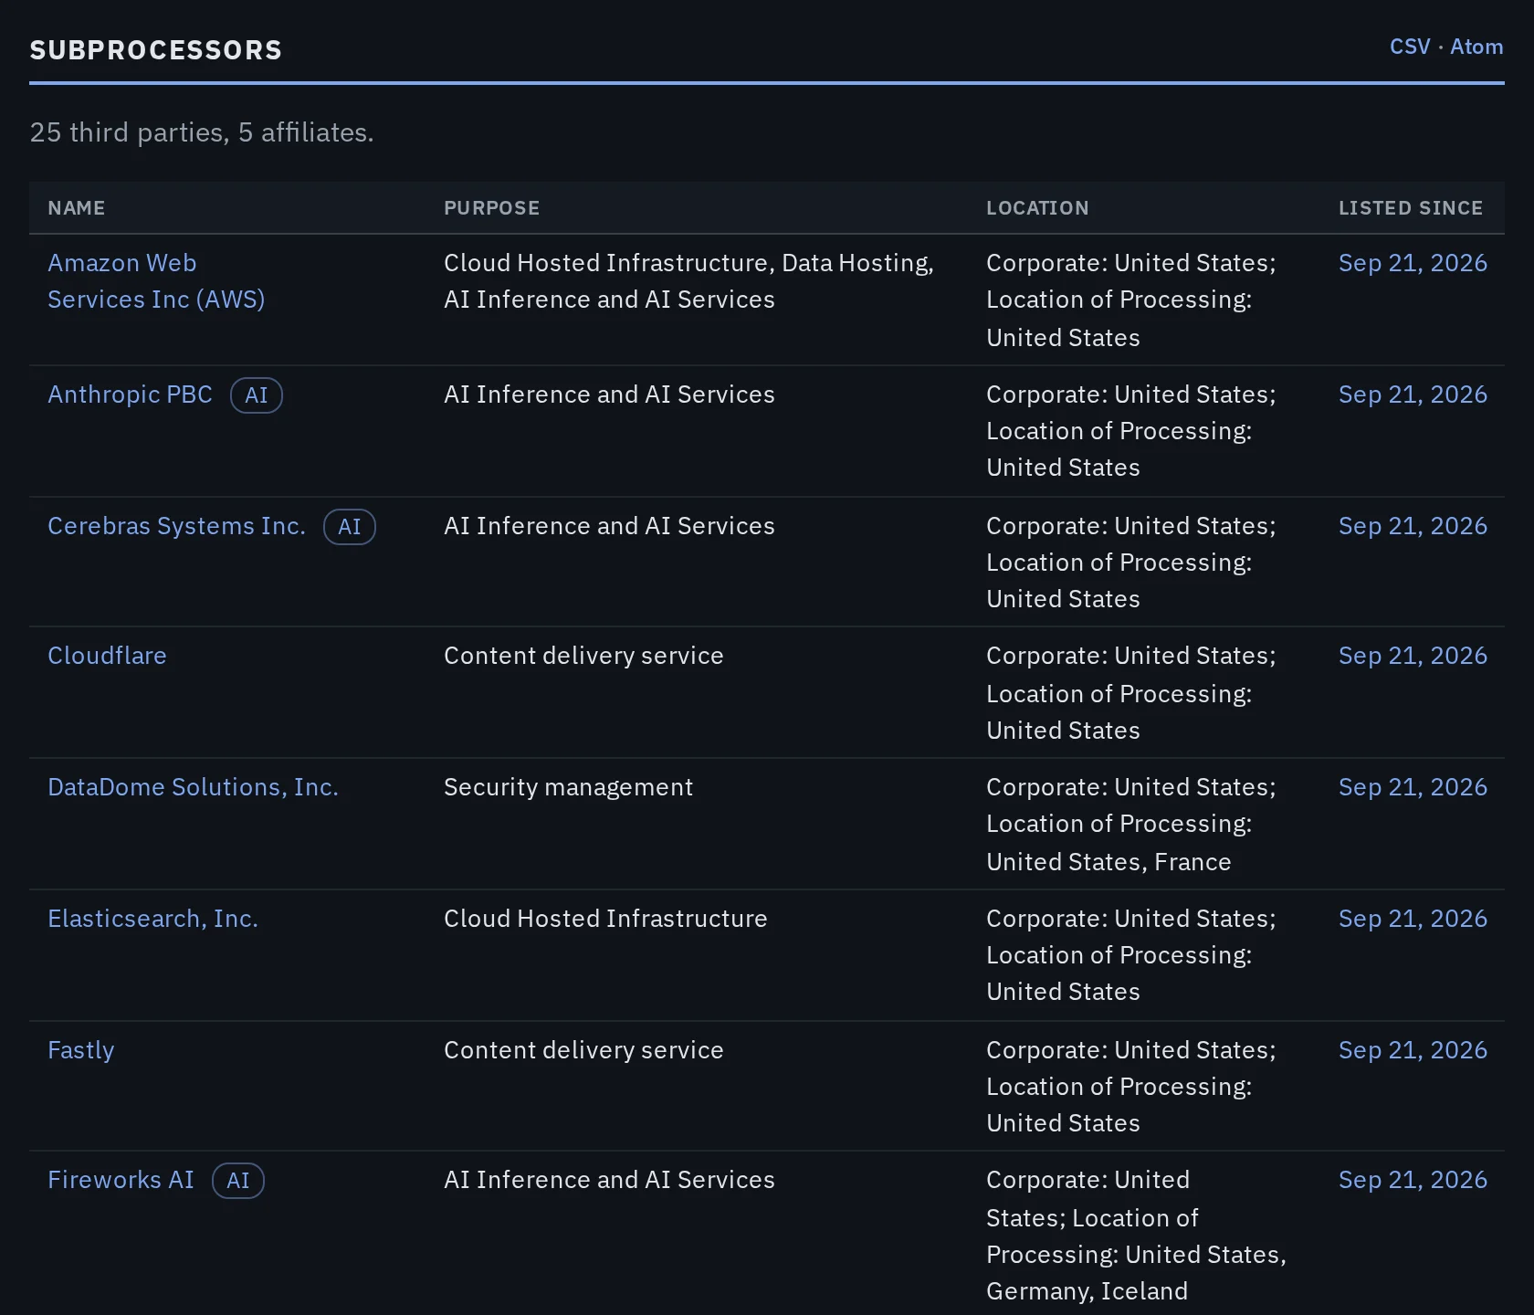This screenshot has height=1315, width=1534.
Task: Click the Sep 21, 2026 date for AWS
Action: click(1413, 263)
